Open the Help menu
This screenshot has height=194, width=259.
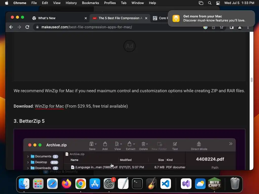(152, 3)
